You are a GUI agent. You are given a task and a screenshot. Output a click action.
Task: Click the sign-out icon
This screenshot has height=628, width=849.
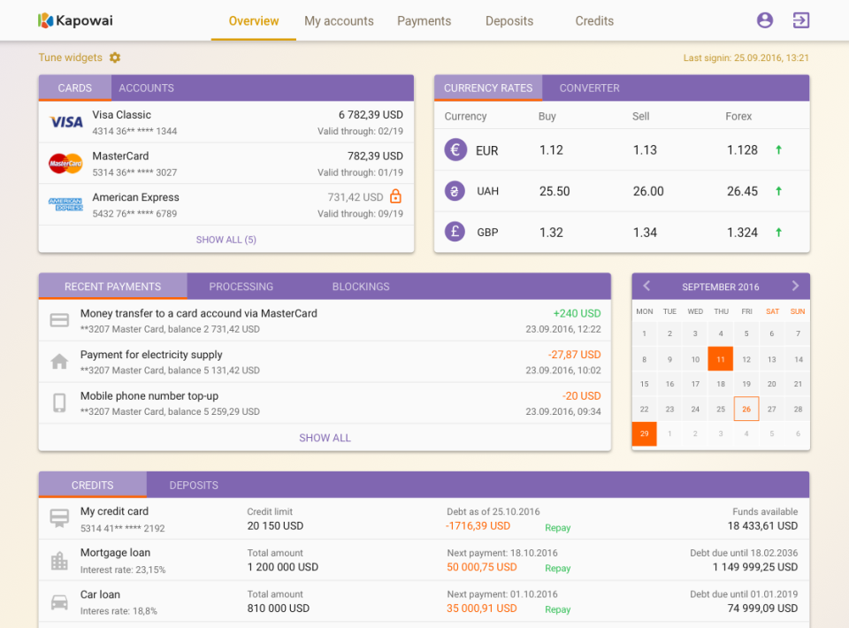[x=801, y=20]
